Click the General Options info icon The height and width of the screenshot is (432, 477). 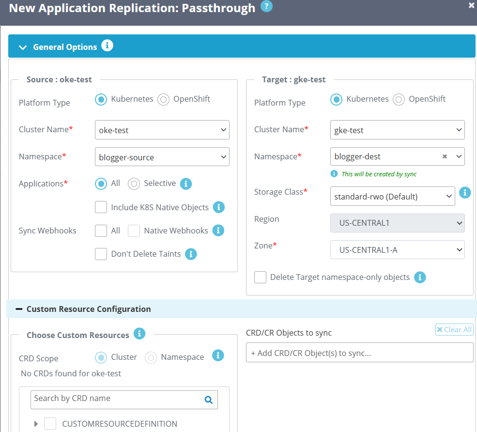click(x=107, y=46)
